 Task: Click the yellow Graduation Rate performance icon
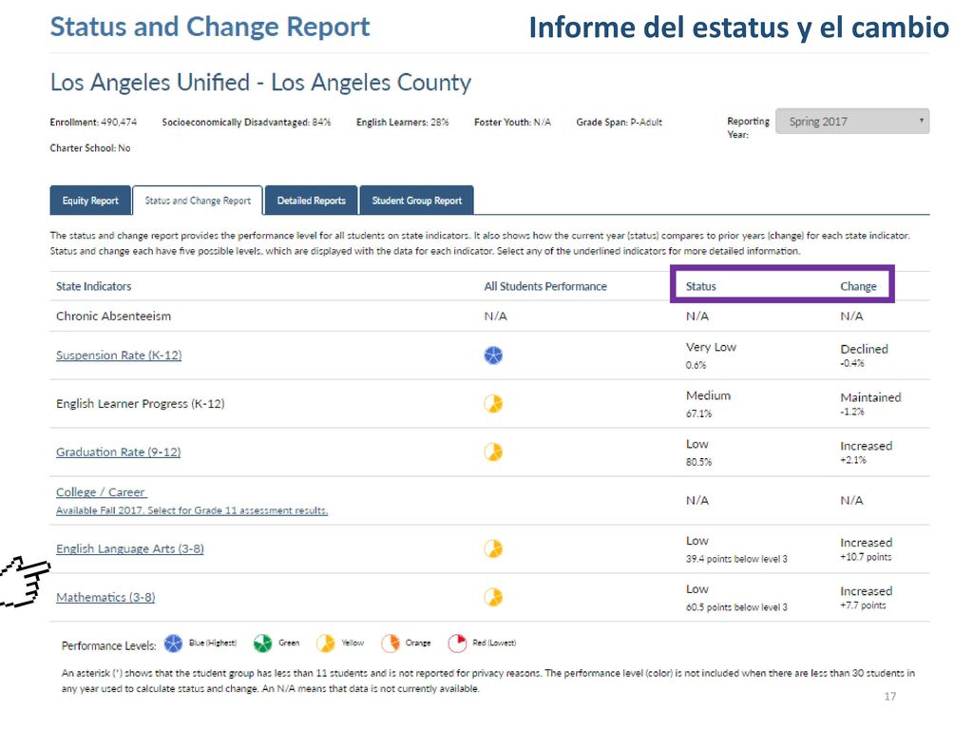(493, 451)
